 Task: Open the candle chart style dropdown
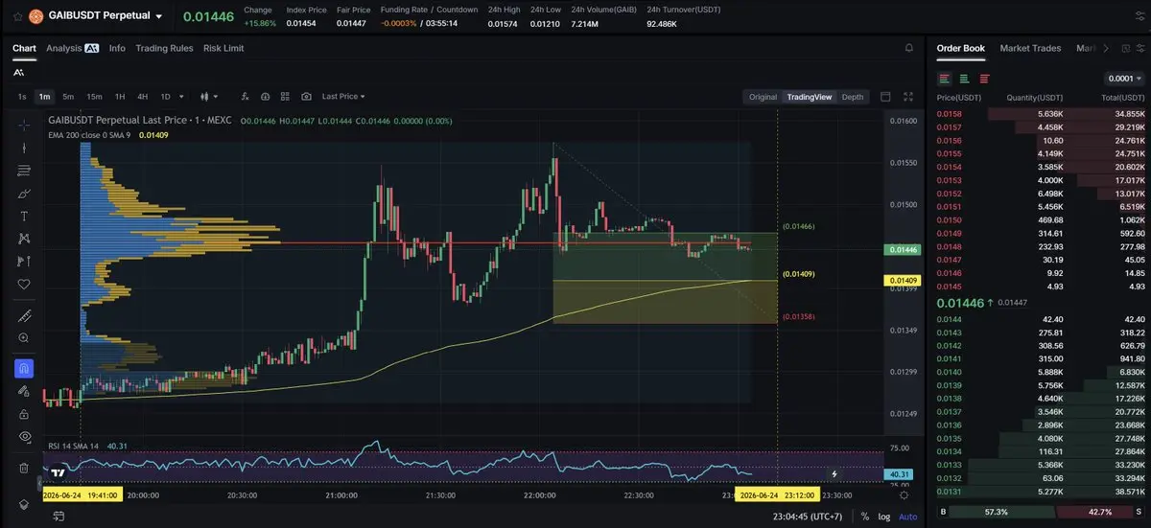click(208, 97)
